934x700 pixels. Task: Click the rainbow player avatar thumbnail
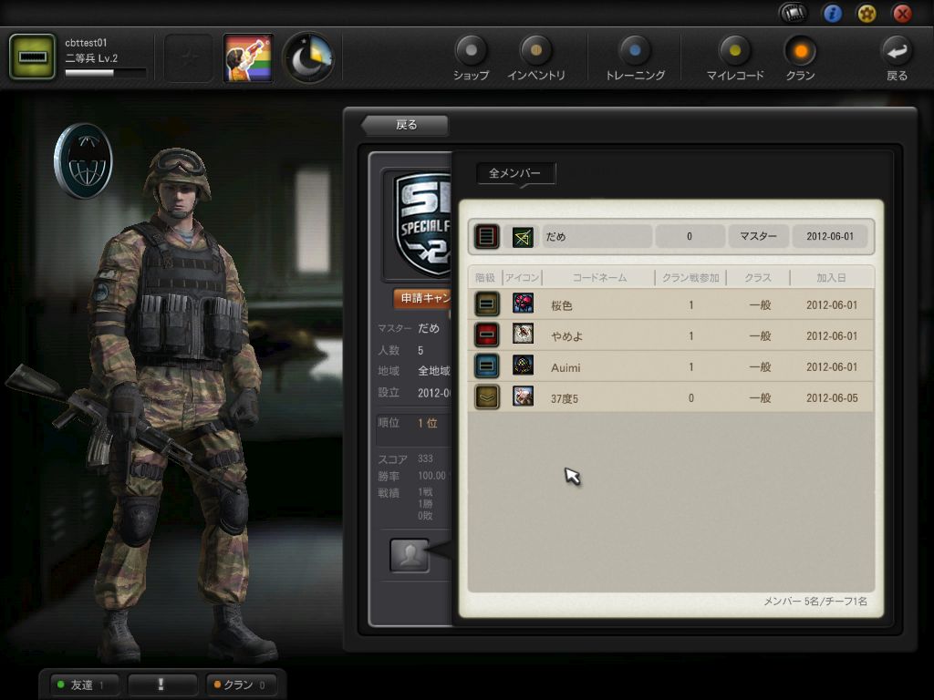point(248,58)
